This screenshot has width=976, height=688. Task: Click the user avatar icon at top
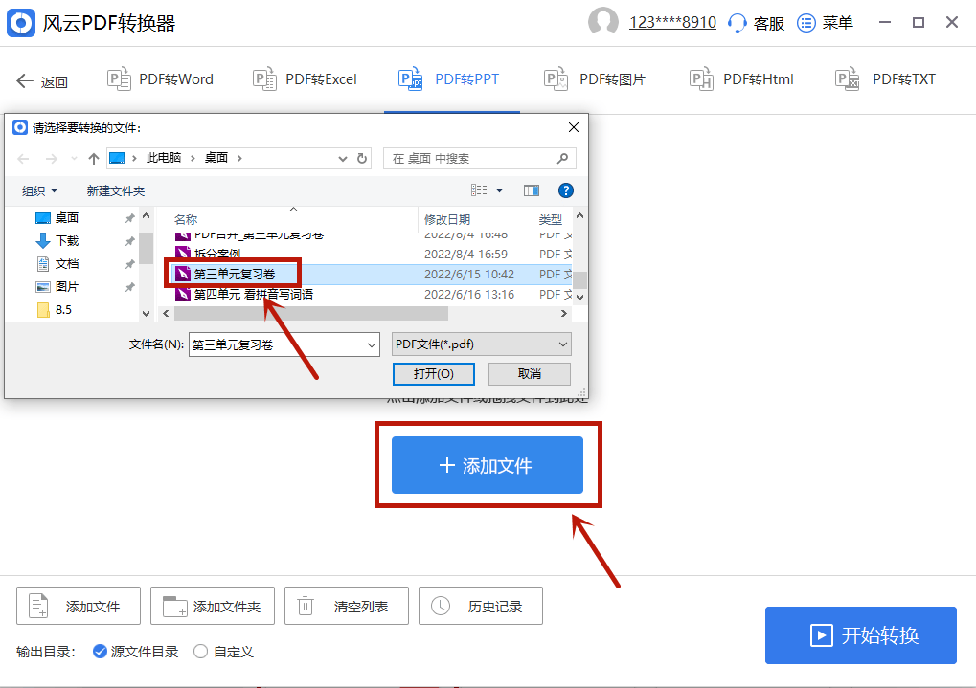603,21
